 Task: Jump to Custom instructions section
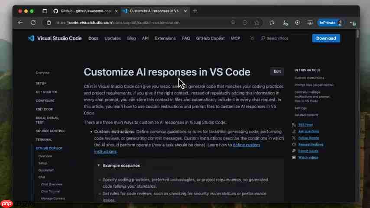(x=309, y=78)
